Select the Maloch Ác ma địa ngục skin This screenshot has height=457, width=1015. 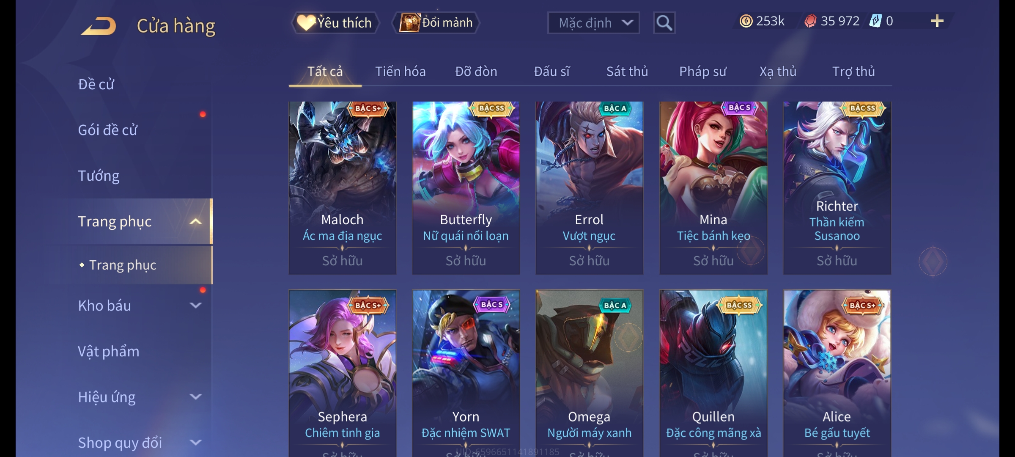pos(343,188)
